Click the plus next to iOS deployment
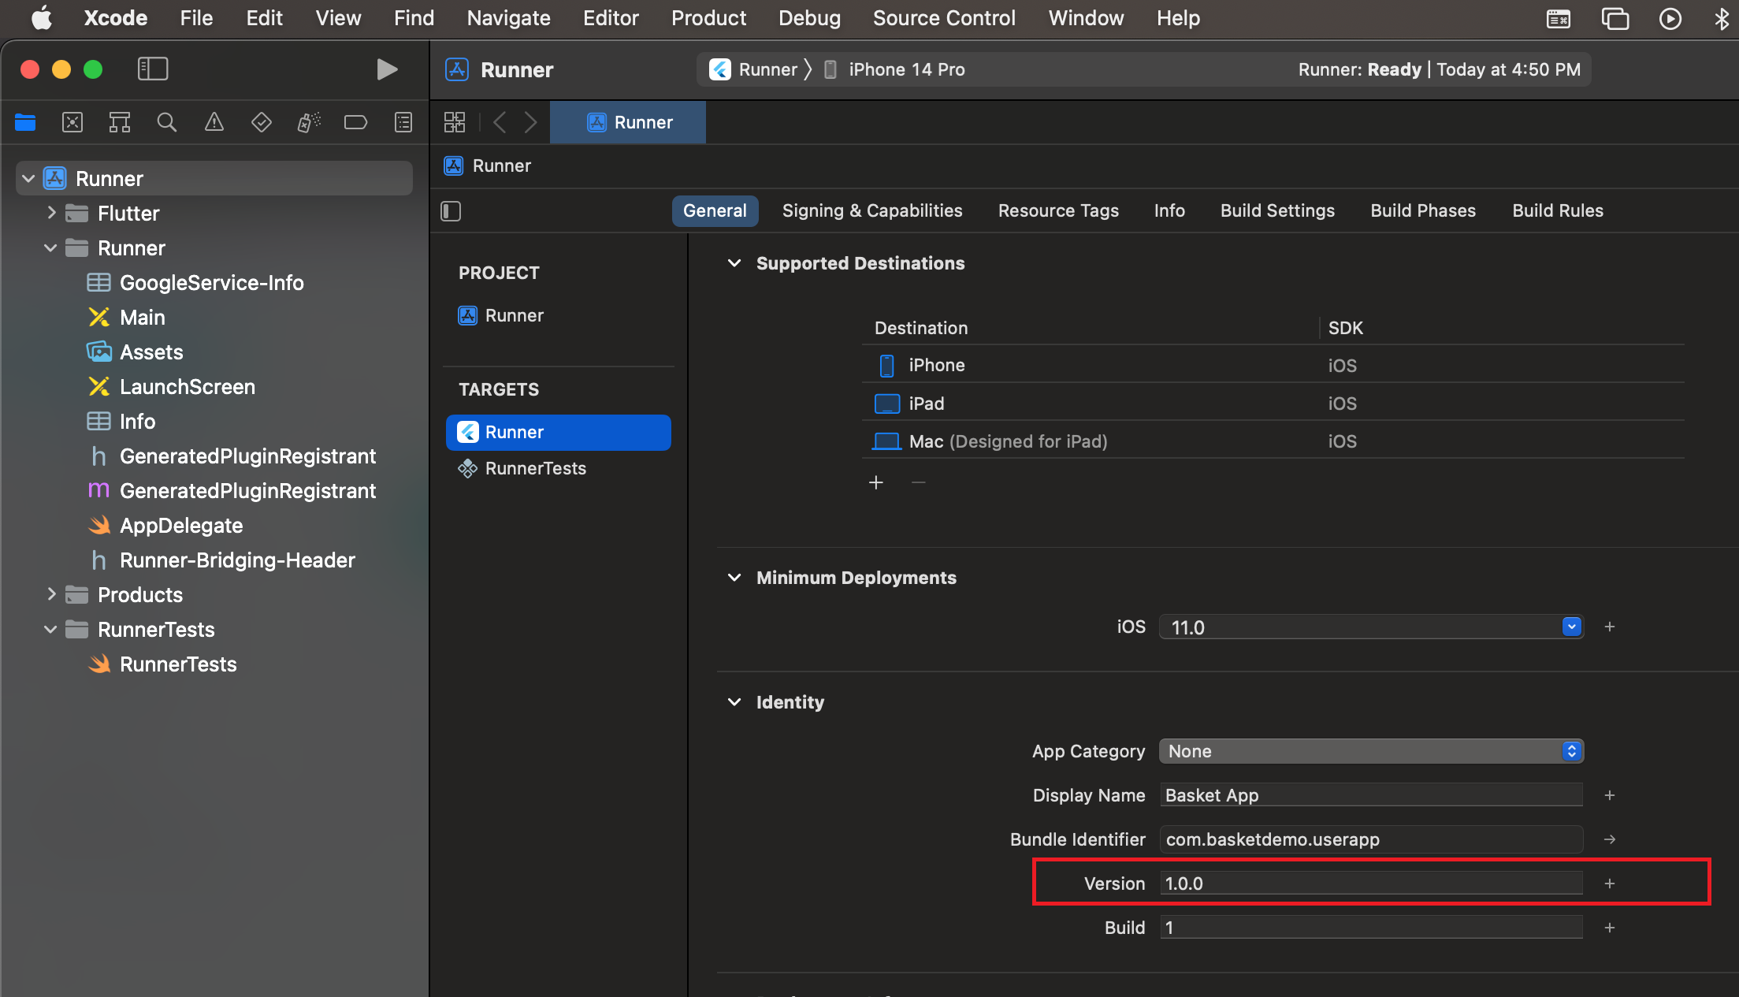The height and width of the screenshot is (997, 1739). pyautogui.click(x=1610, y=627)
